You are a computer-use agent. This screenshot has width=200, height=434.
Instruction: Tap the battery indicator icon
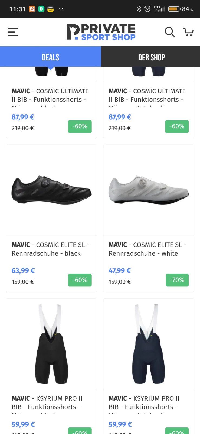(174, 9)
